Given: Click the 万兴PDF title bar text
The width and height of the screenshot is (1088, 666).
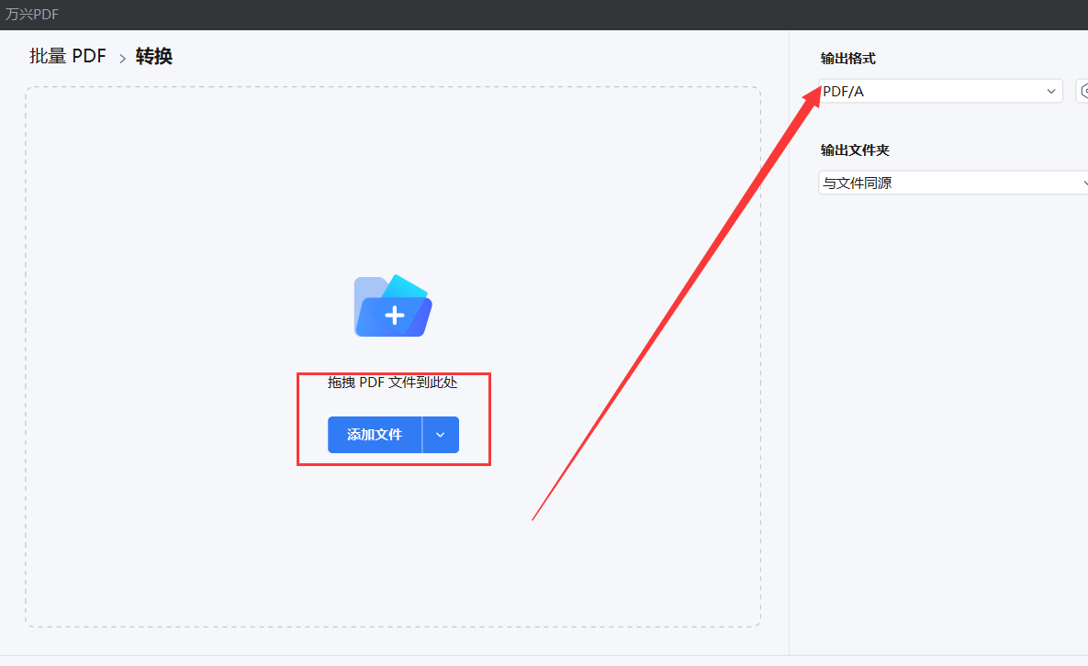Looking at the screenshot, I should [x=33, y=14].
